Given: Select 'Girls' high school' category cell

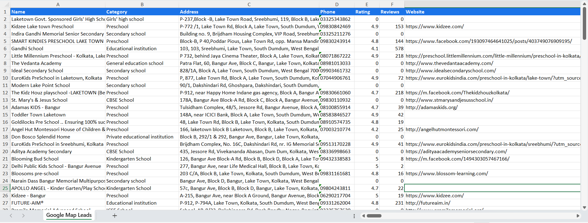Looking at the screenshot, I should [142, 19].
